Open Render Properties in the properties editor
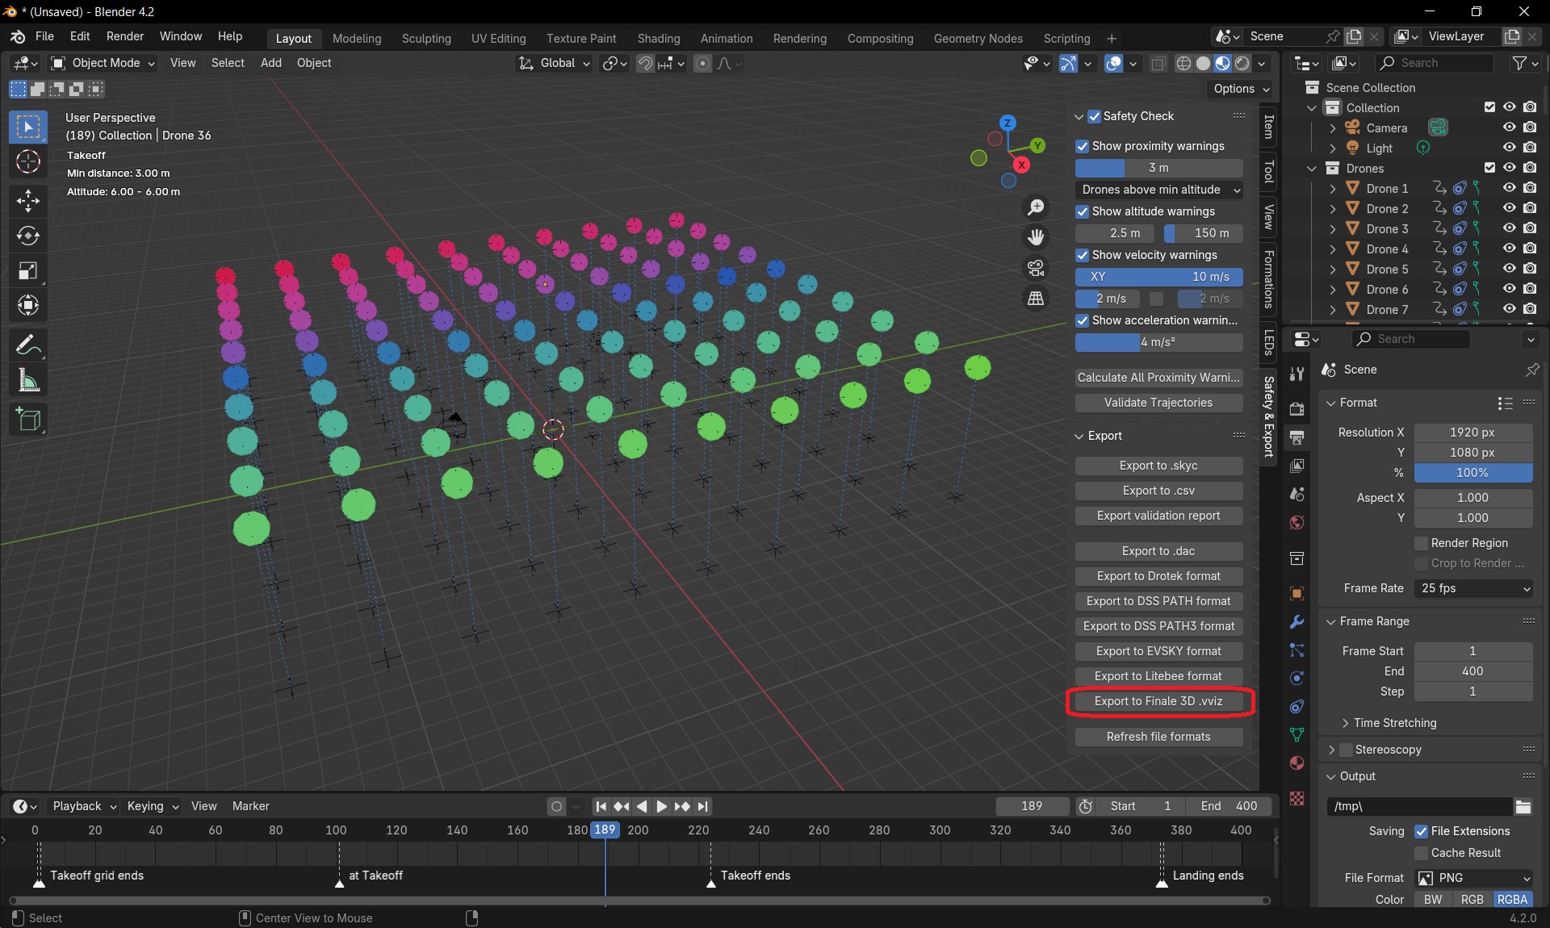 [1297, 409]
